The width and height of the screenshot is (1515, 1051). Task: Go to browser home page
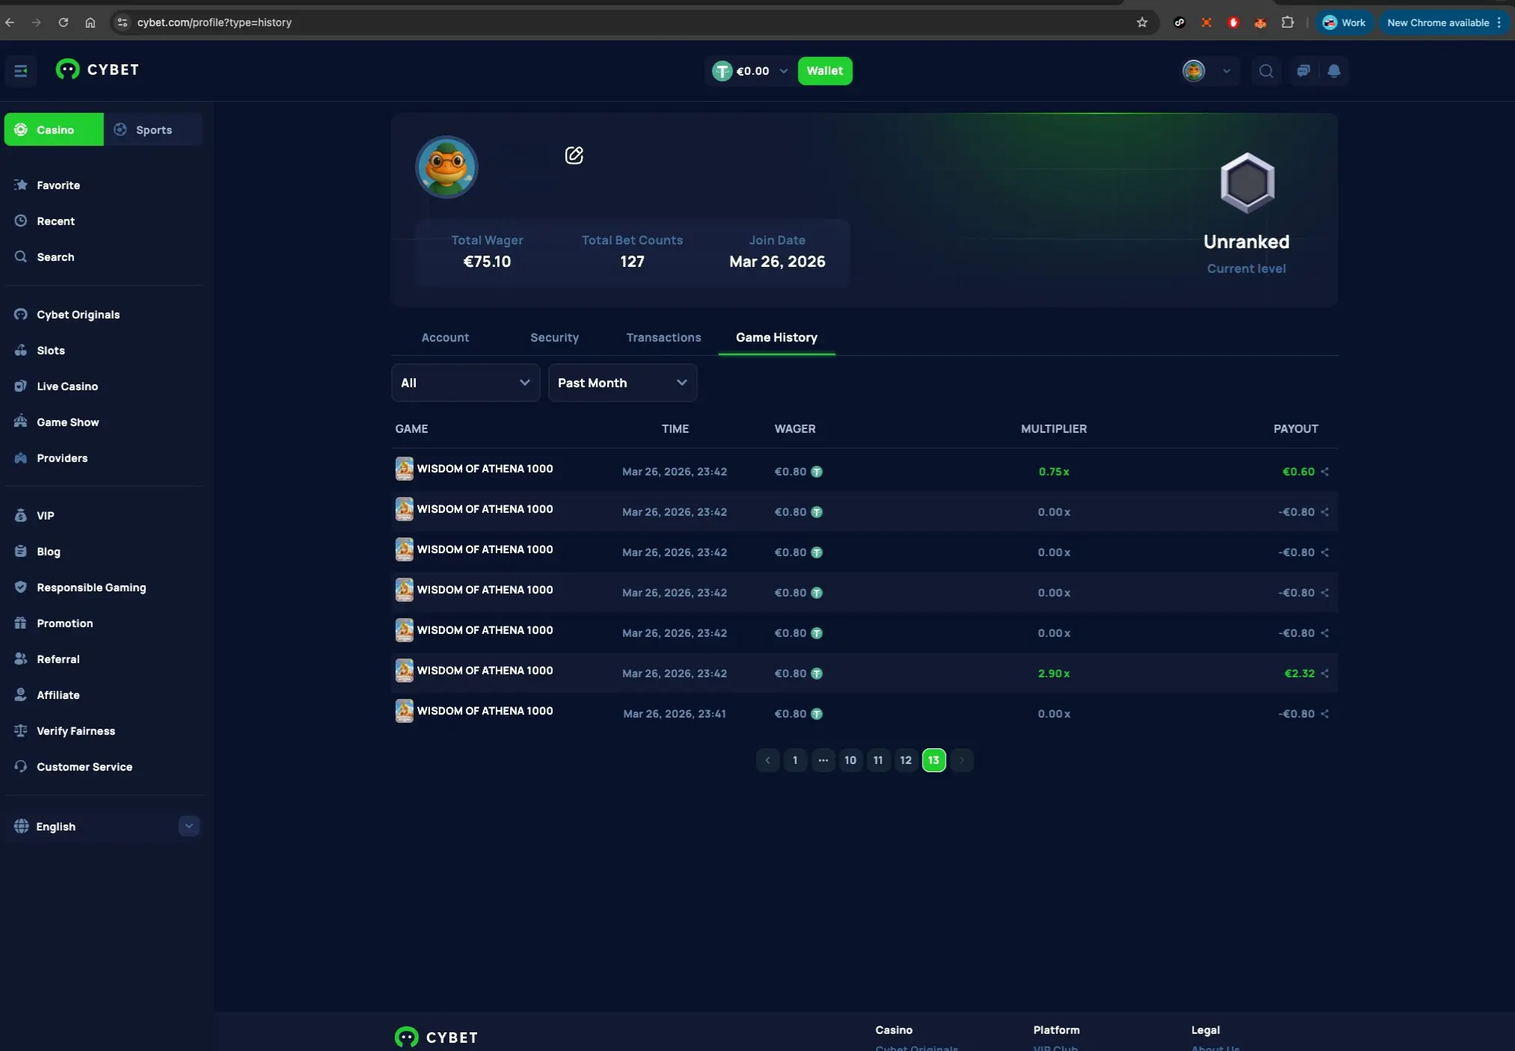pos(90,22)
